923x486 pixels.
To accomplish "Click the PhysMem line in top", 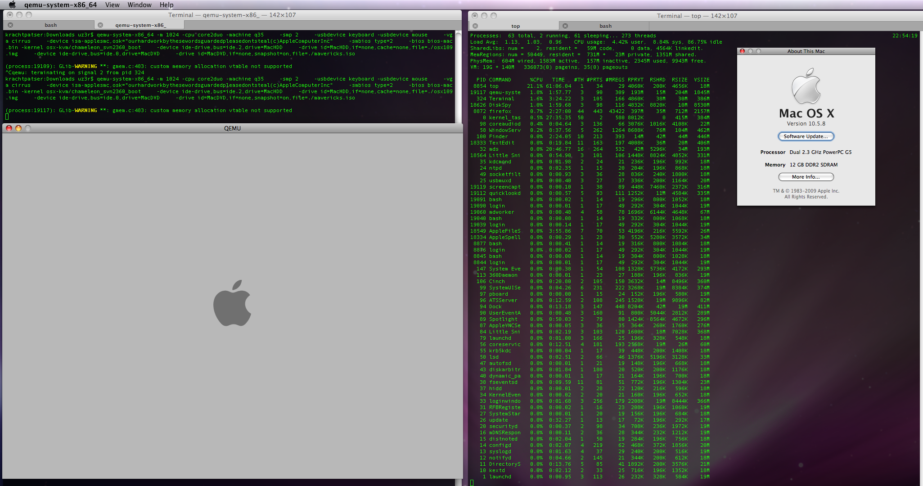I will (x=588, y=61).
